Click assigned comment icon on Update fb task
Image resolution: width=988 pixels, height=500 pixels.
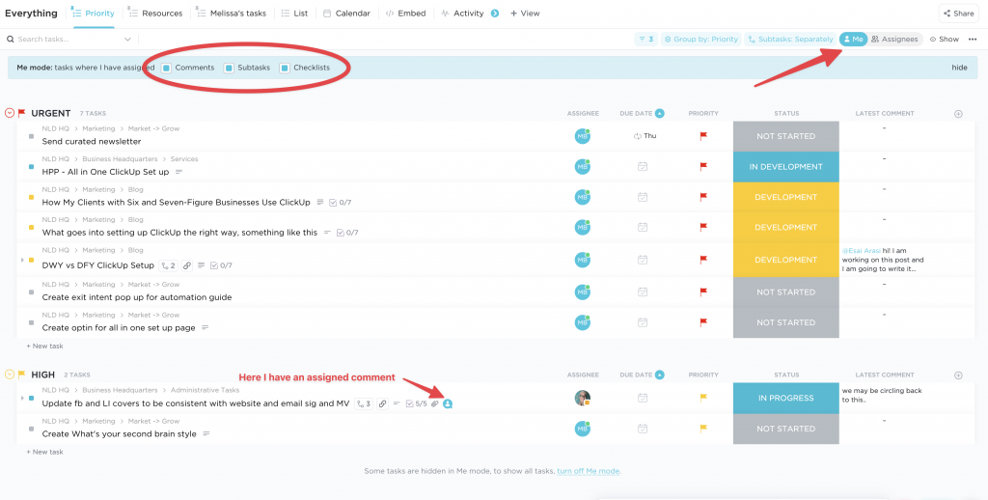pos(448,403)
